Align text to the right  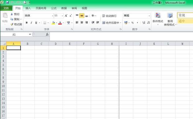87,22
